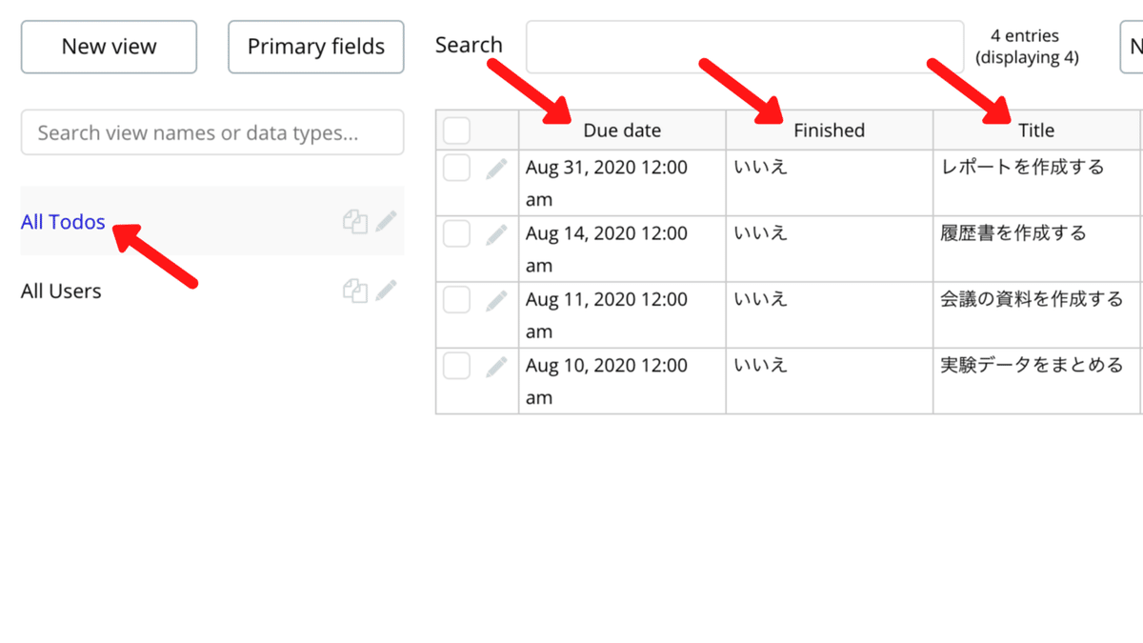Click the New view button

109,47
